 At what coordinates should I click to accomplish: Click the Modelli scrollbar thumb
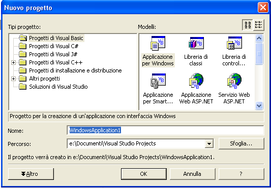click(259, 54)
